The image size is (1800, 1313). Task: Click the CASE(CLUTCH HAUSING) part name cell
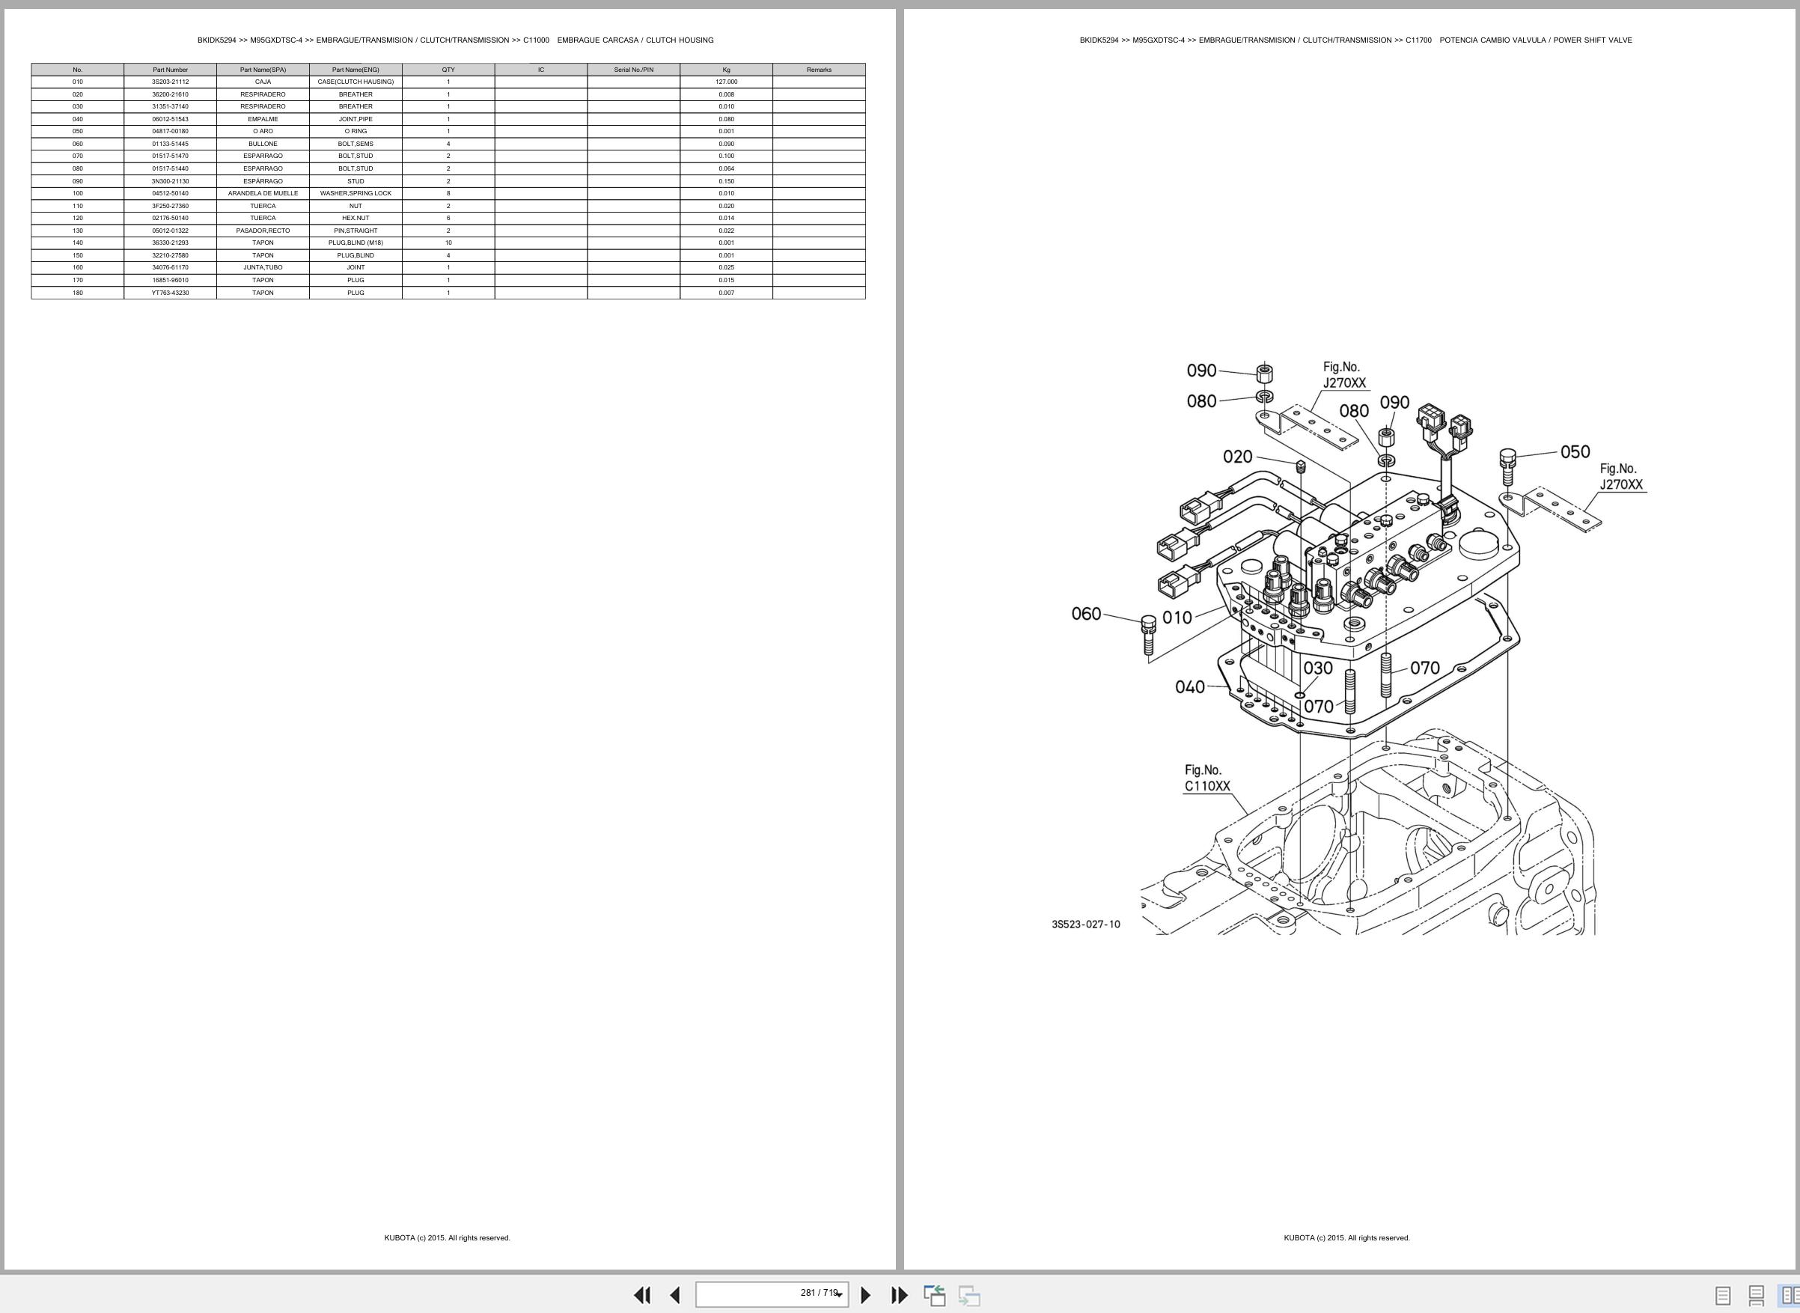(356, 82)
